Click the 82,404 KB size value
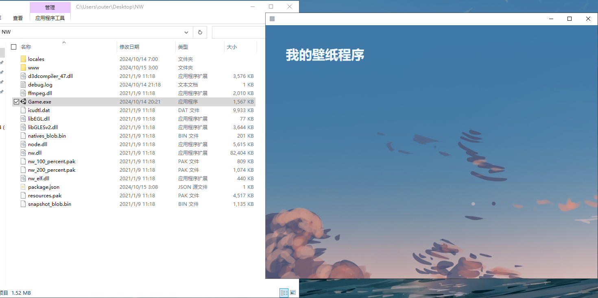Image resolution: width=598 pixels, height=298 pixels. point(242,153)
